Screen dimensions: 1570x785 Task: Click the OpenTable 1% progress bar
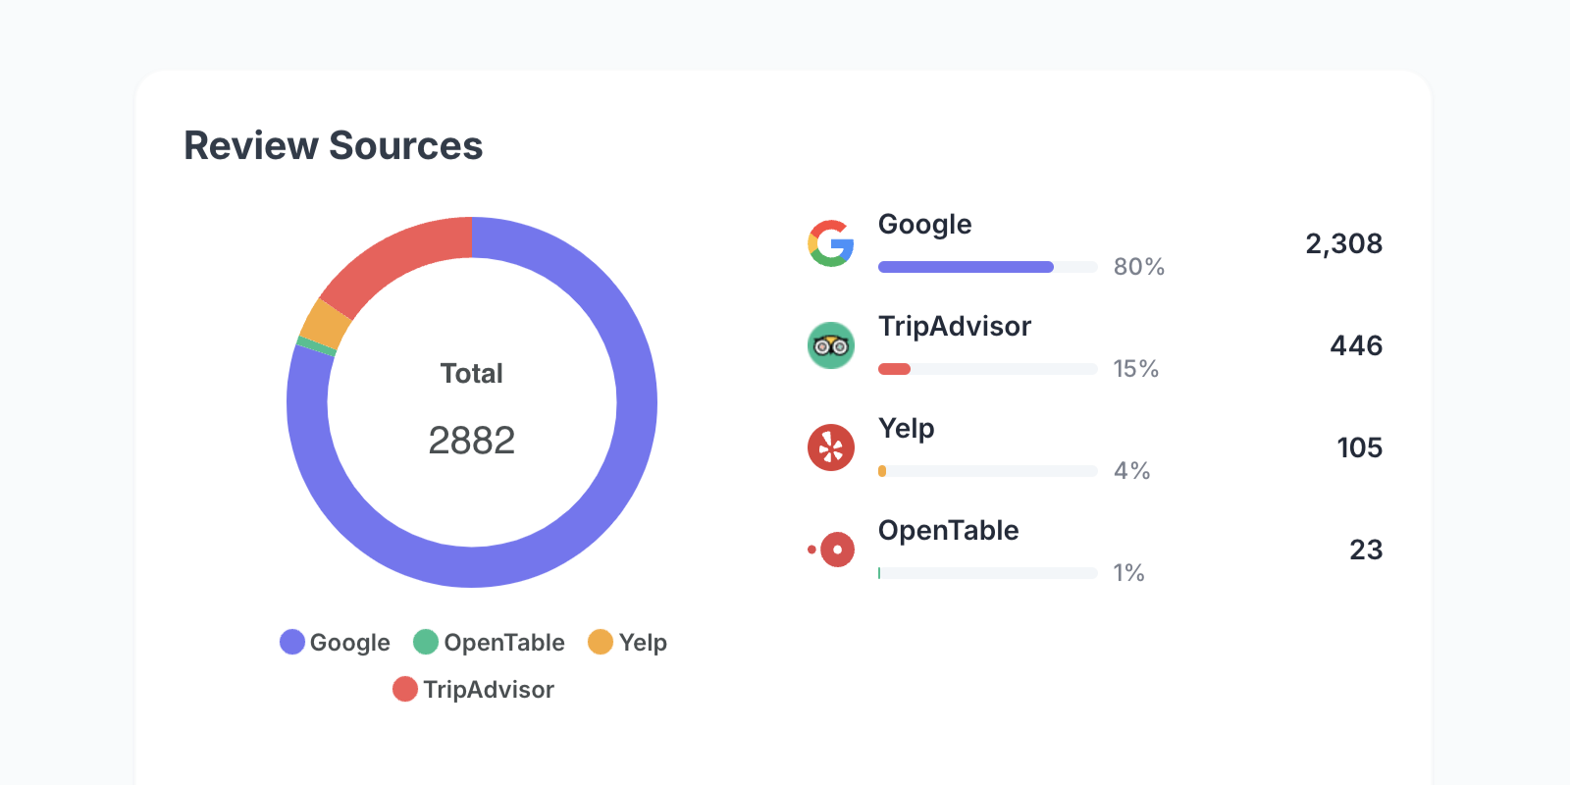coord(987,573)
